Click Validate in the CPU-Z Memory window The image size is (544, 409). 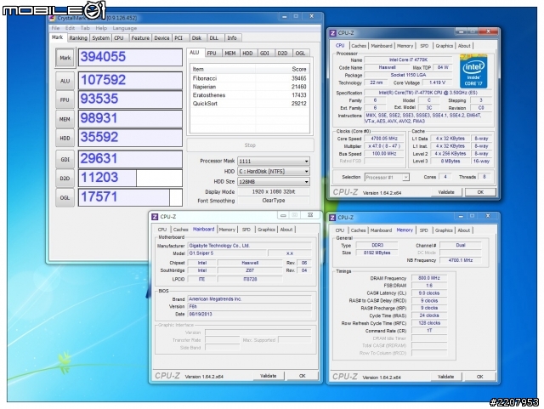(445, 377)
